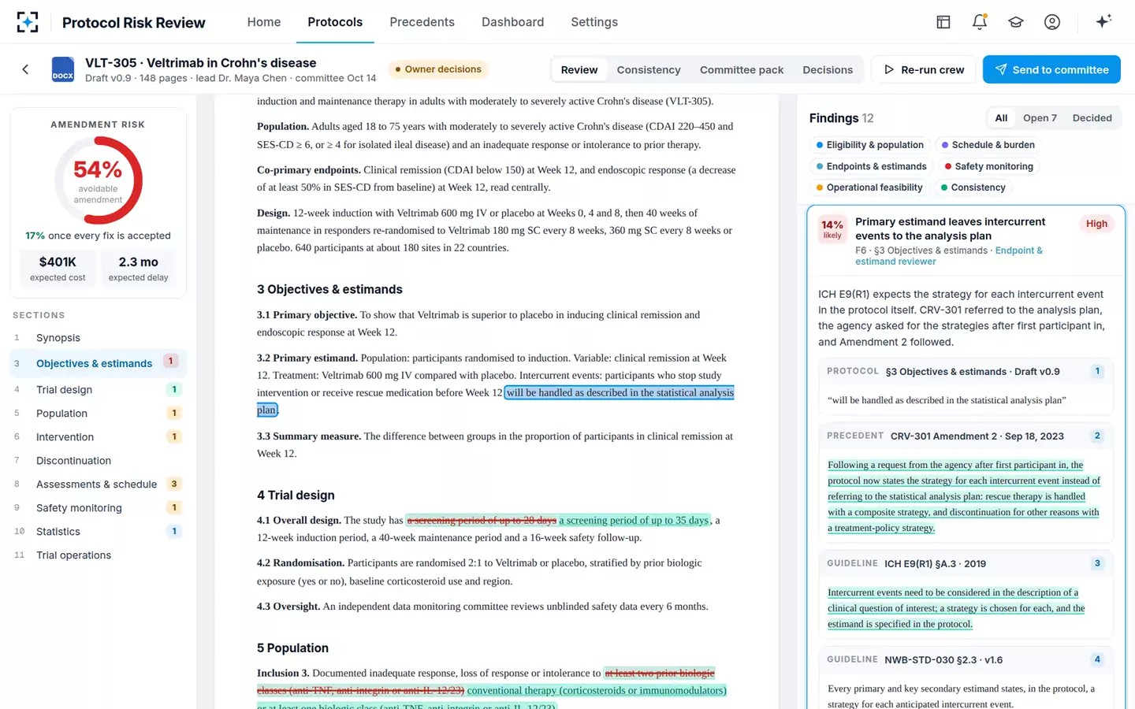1135x709 pixels.
Task: Filter findings to Open 7
Action: coord(1040,118)
